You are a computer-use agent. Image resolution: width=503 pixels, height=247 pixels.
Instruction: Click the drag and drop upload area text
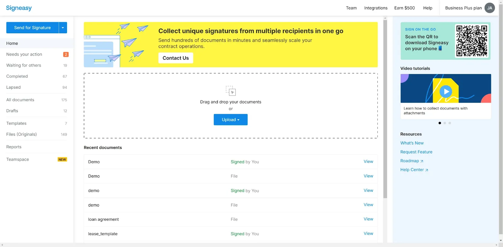point(231,102)
